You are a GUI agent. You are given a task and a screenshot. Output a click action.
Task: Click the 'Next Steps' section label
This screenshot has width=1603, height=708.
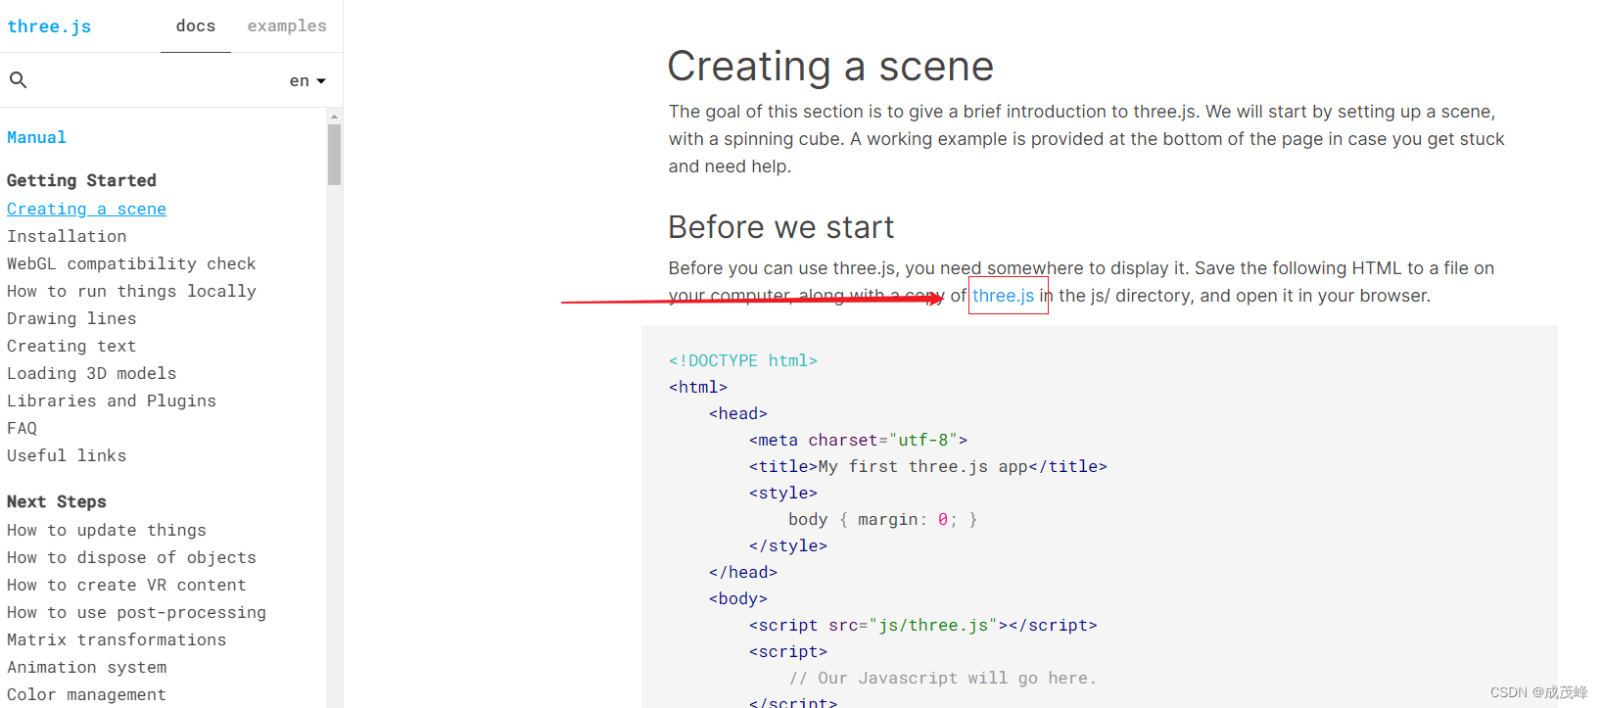(x=57, y=501)
